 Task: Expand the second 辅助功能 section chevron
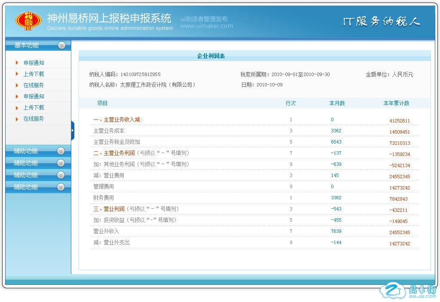[x=61, y=163]
